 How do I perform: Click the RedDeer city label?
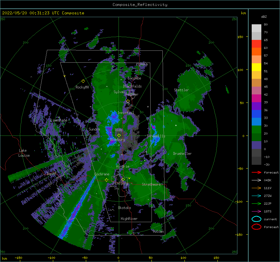[x=132, y=94]
